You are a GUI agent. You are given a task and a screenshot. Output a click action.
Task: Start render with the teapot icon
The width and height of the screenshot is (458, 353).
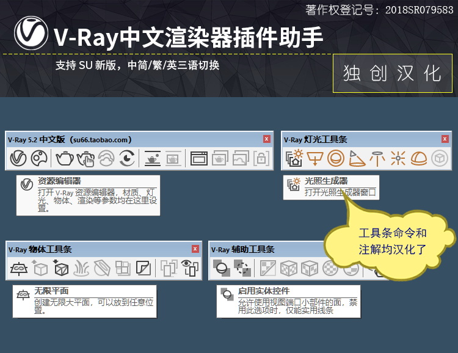65,158
